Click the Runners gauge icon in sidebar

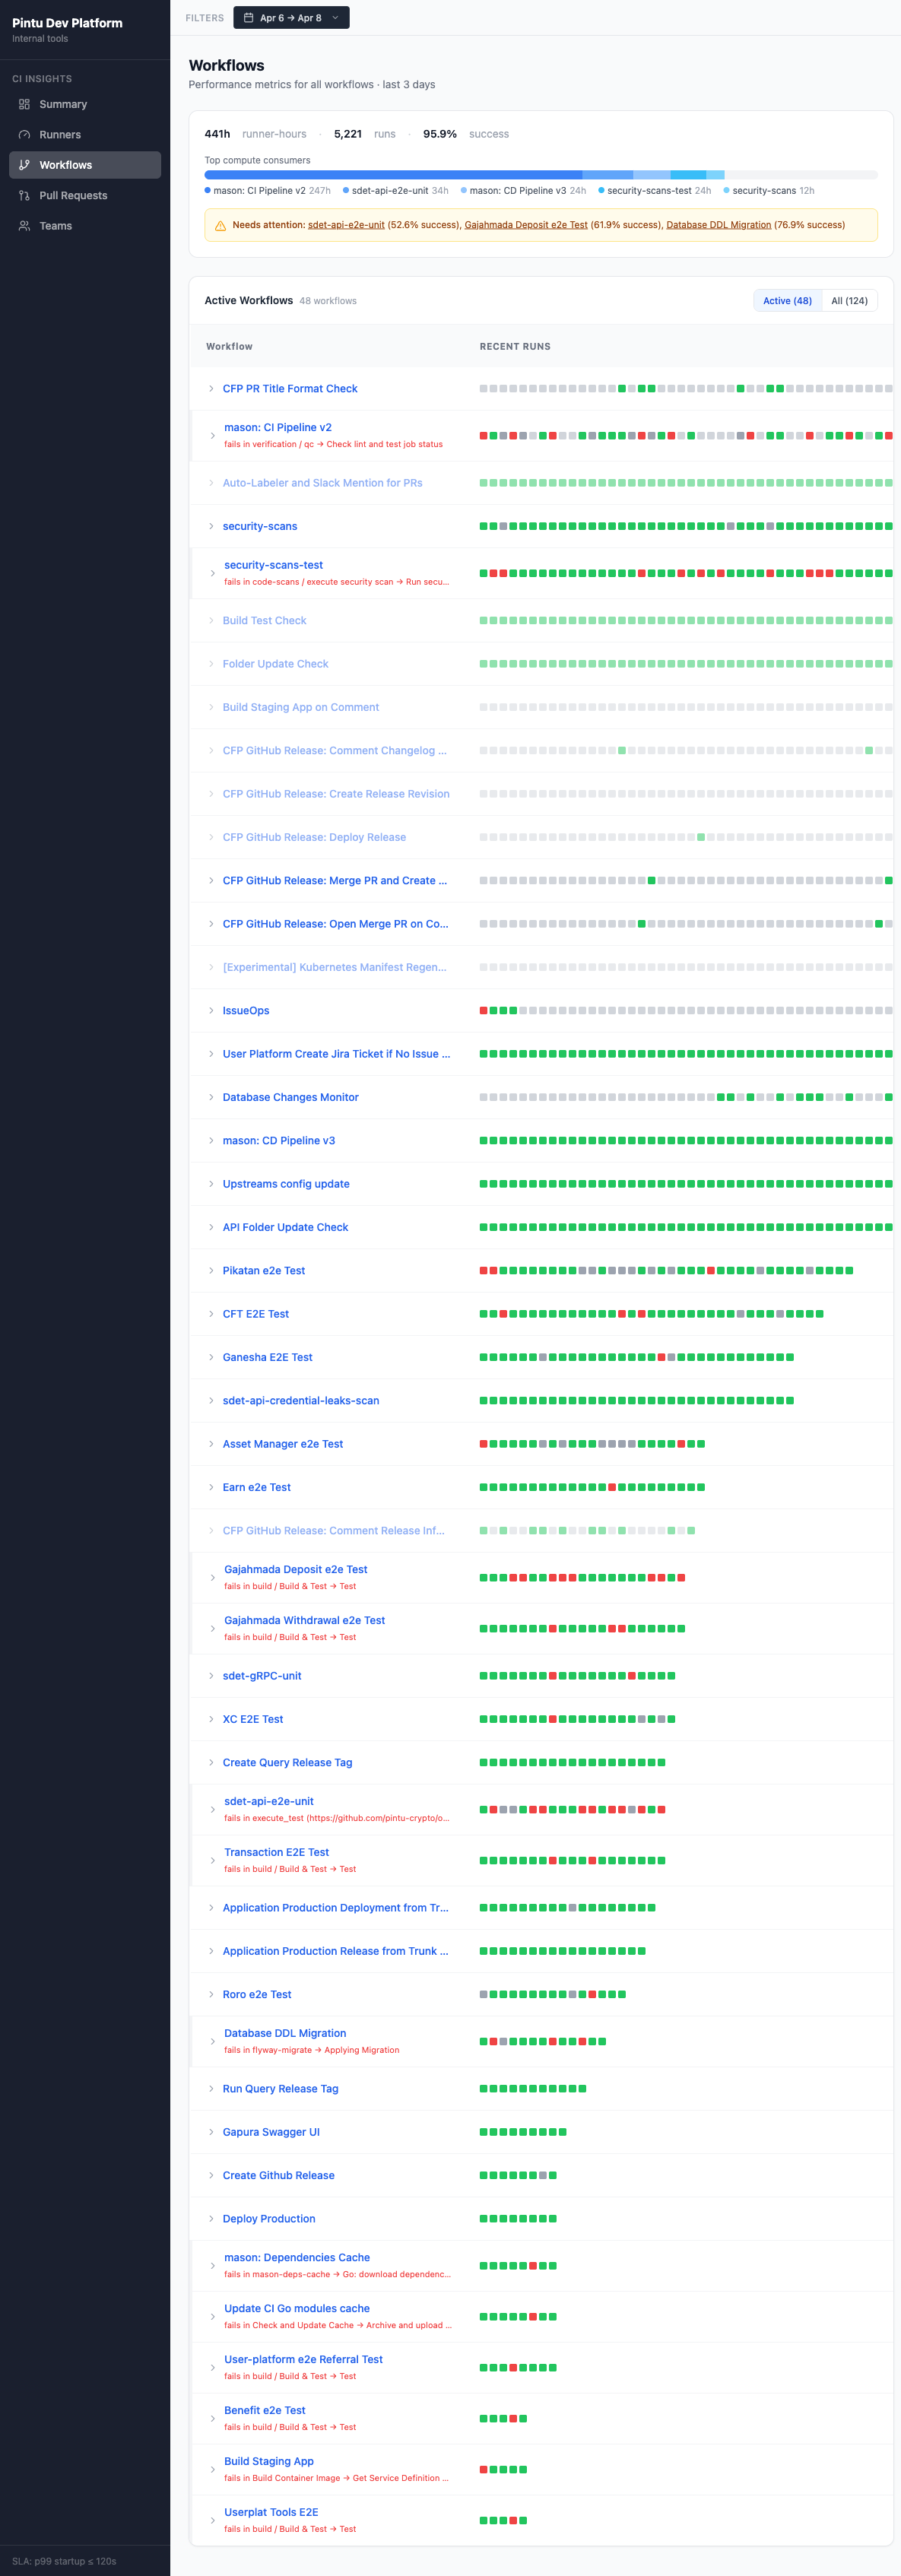pyautogui.click(x=24, y=135)
